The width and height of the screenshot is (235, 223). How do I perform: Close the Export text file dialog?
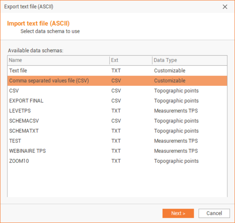[225, 7]
